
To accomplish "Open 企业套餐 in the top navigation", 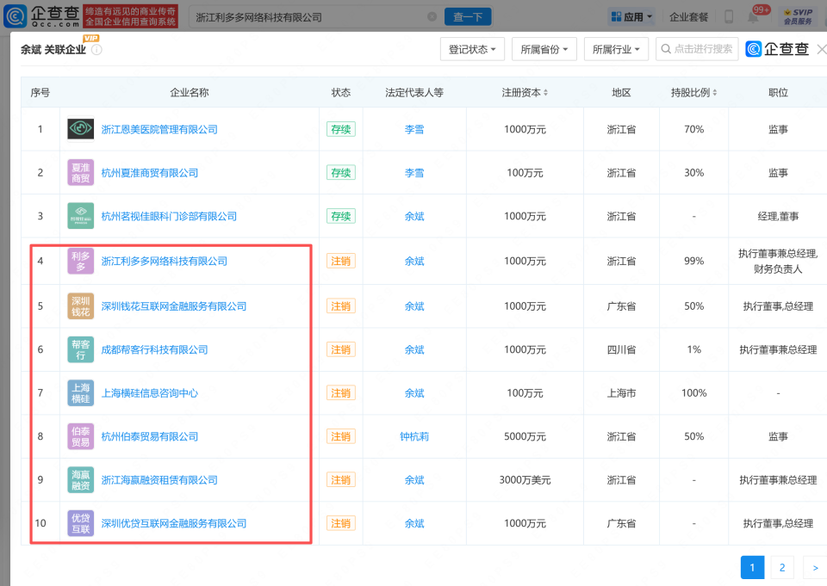I will 689,16.
